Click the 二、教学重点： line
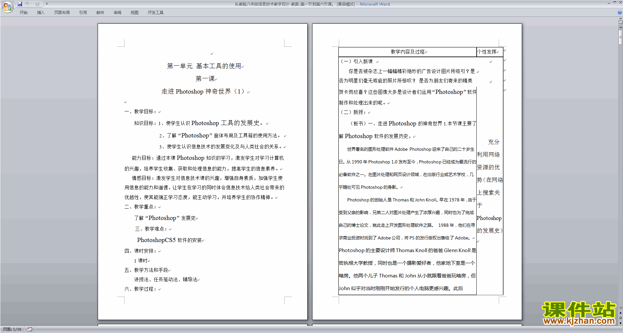Viewport: 623px width, 333px height. tap(140, 207)
